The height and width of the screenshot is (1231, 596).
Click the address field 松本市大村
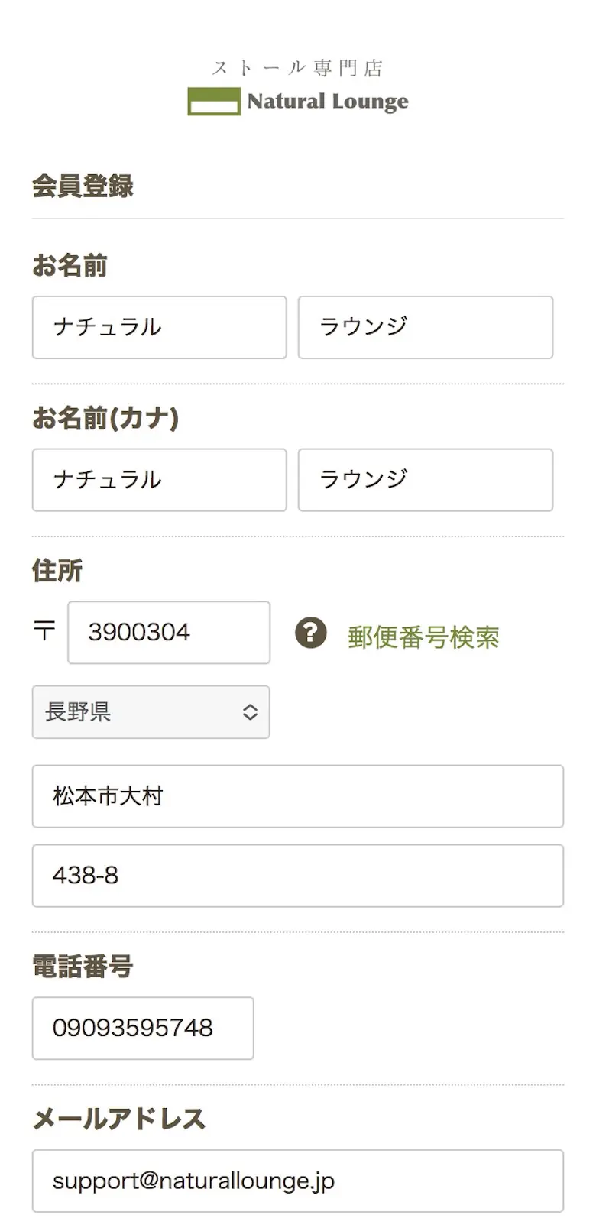297,796
